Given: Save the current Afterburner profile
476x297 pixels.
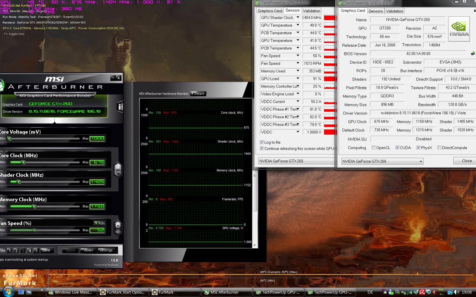Looking at the screenshot, I should click(46, 250).
